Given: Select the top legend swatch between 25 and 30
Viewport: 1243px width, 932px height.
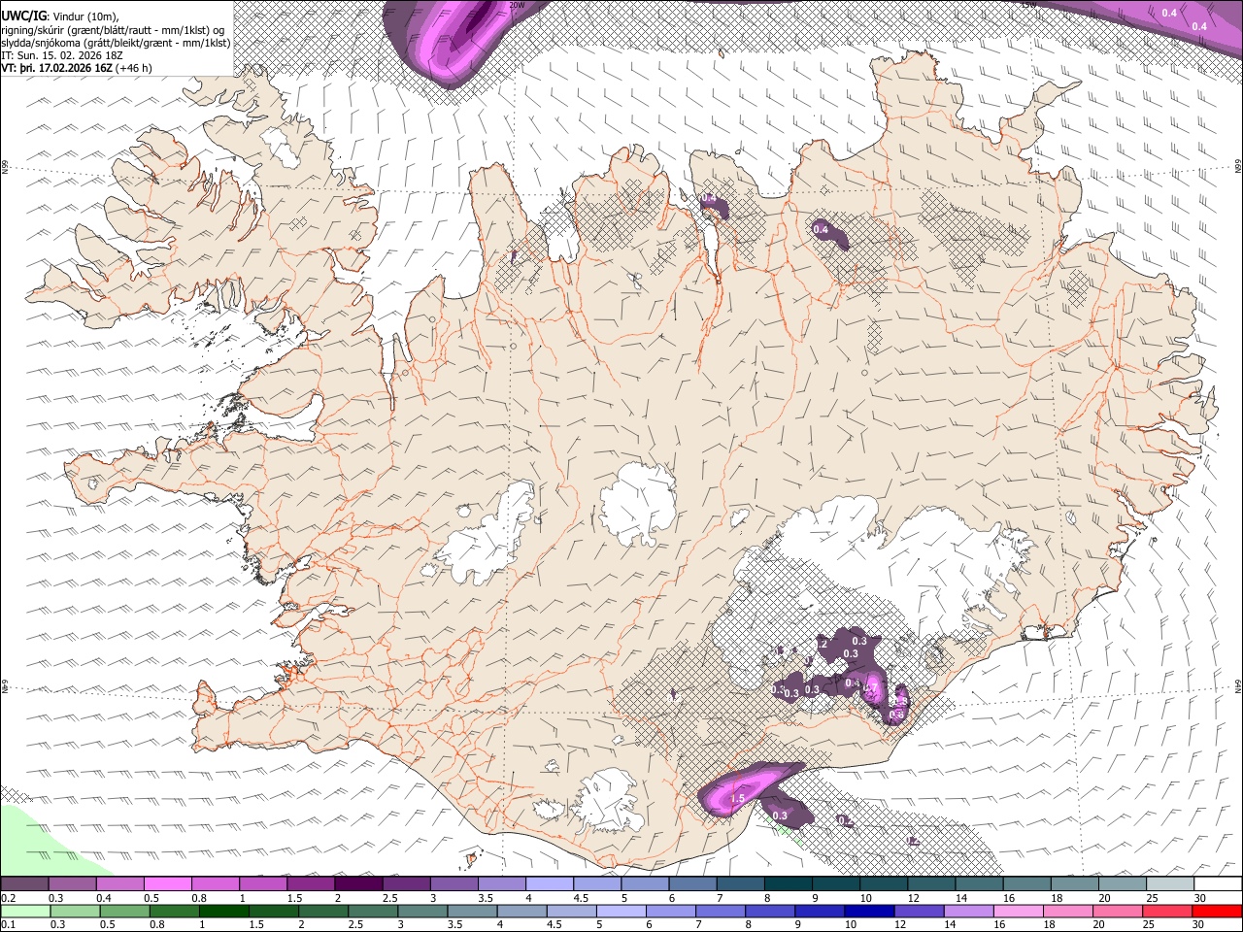Looking at the screenshot, I should click(x=1169, y=884).
